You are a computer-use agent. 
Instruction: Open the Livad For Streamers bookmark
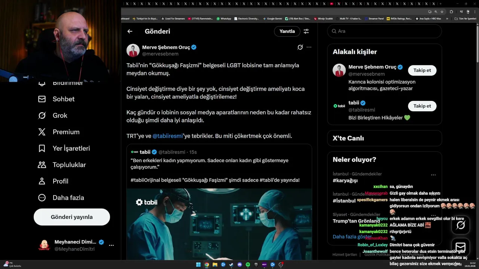pos(173,19)
